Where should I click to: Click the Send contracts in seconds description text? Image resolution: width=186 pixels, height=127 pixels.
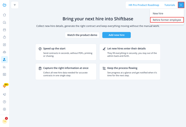[x=68, y=54]
